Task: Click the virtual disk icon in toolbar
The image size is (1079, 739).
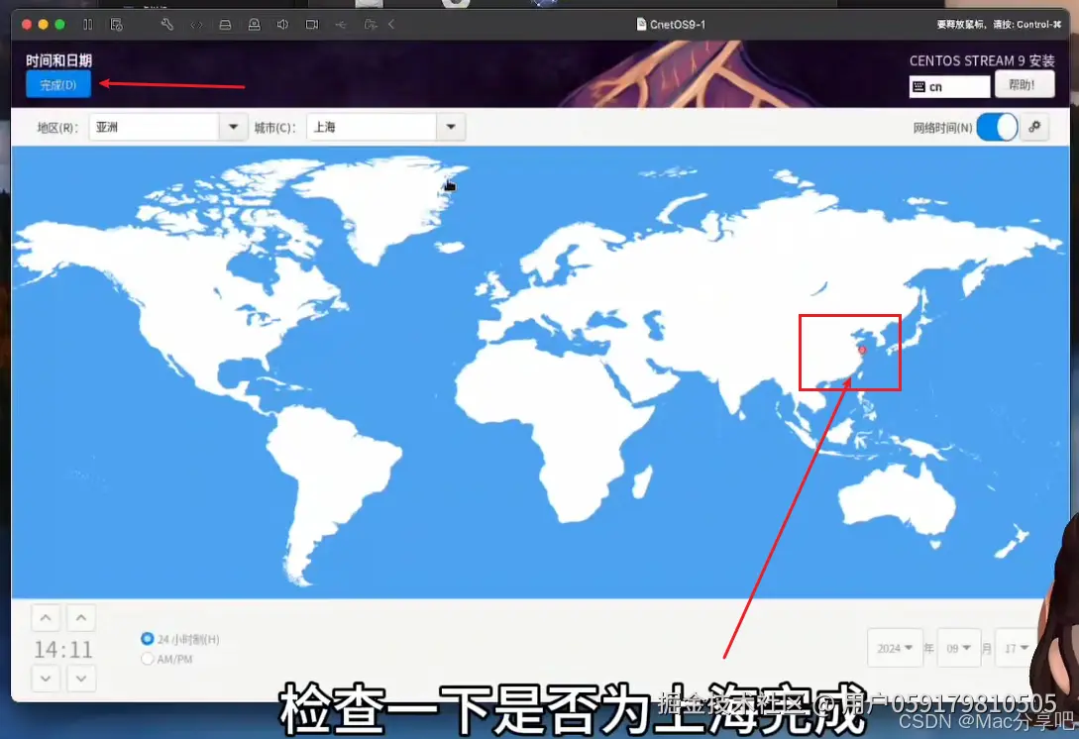Action: 225,25
